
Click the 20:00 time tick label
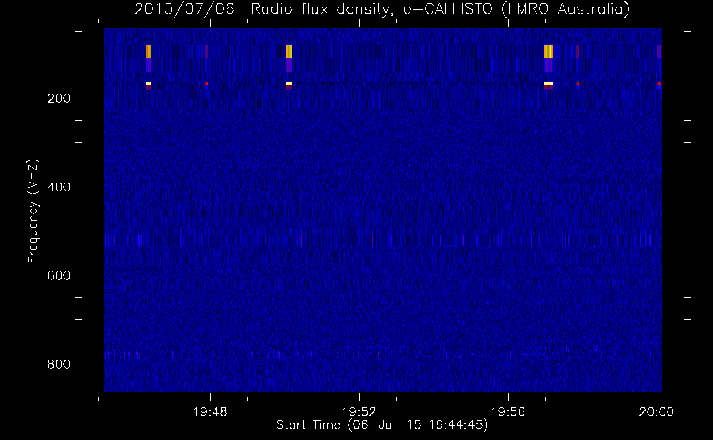pos(657,412)
